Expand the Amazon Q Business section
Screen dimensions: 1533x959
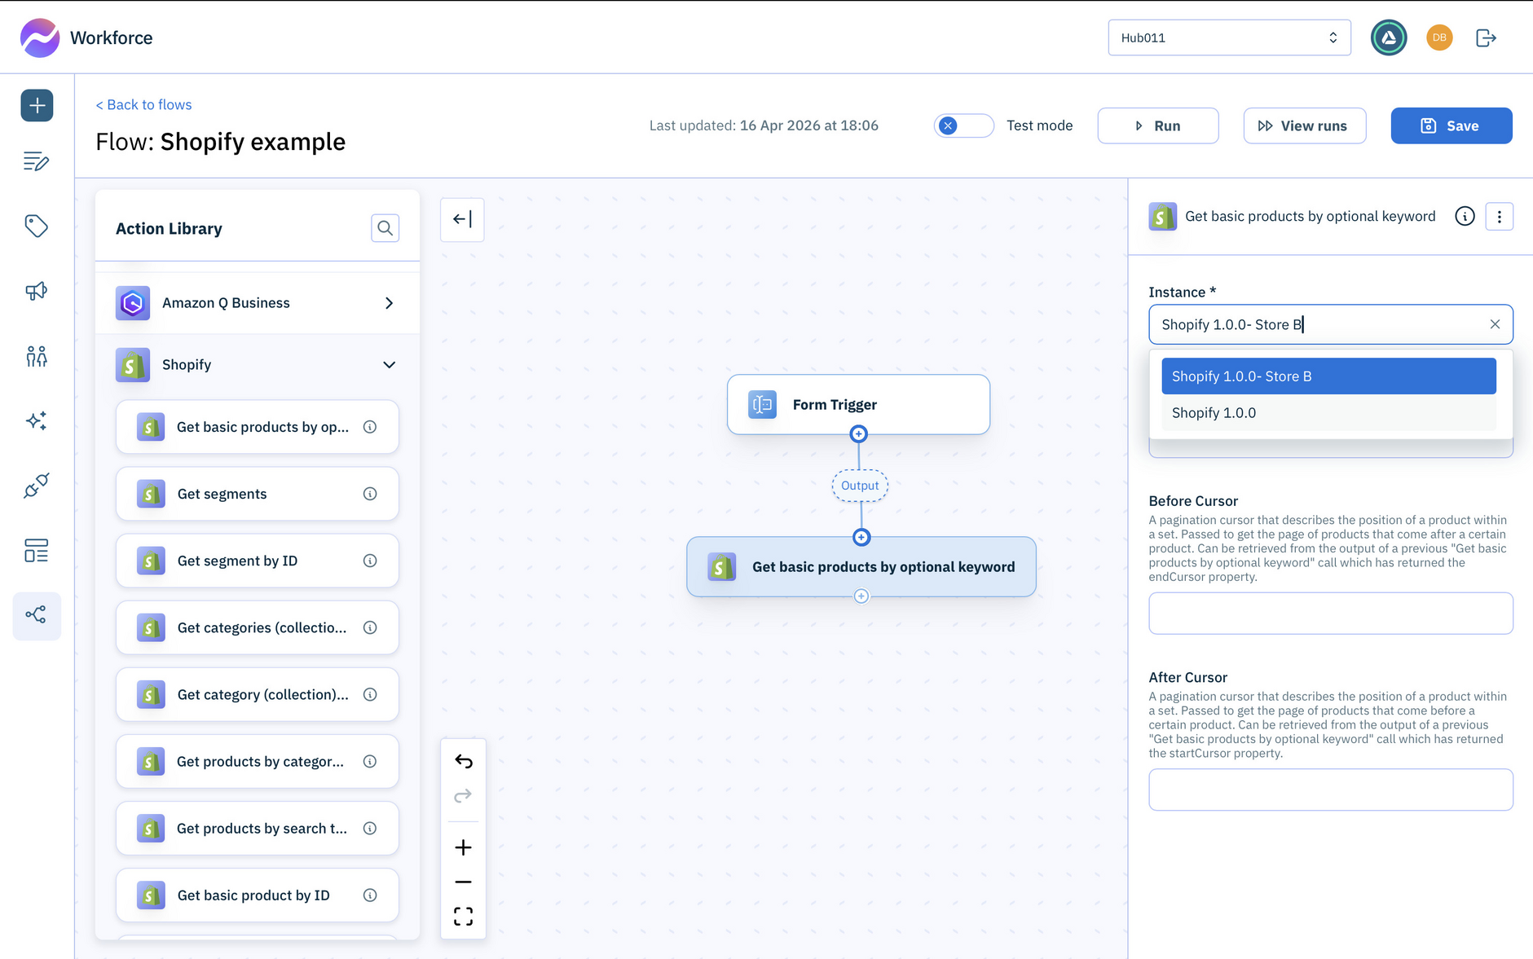[x=389, y=302]
